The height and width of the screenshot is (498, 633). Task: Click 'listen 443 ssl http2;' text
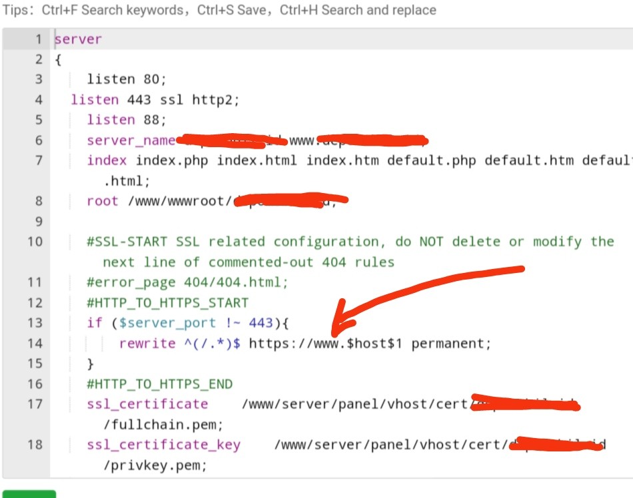pos(155,100)
